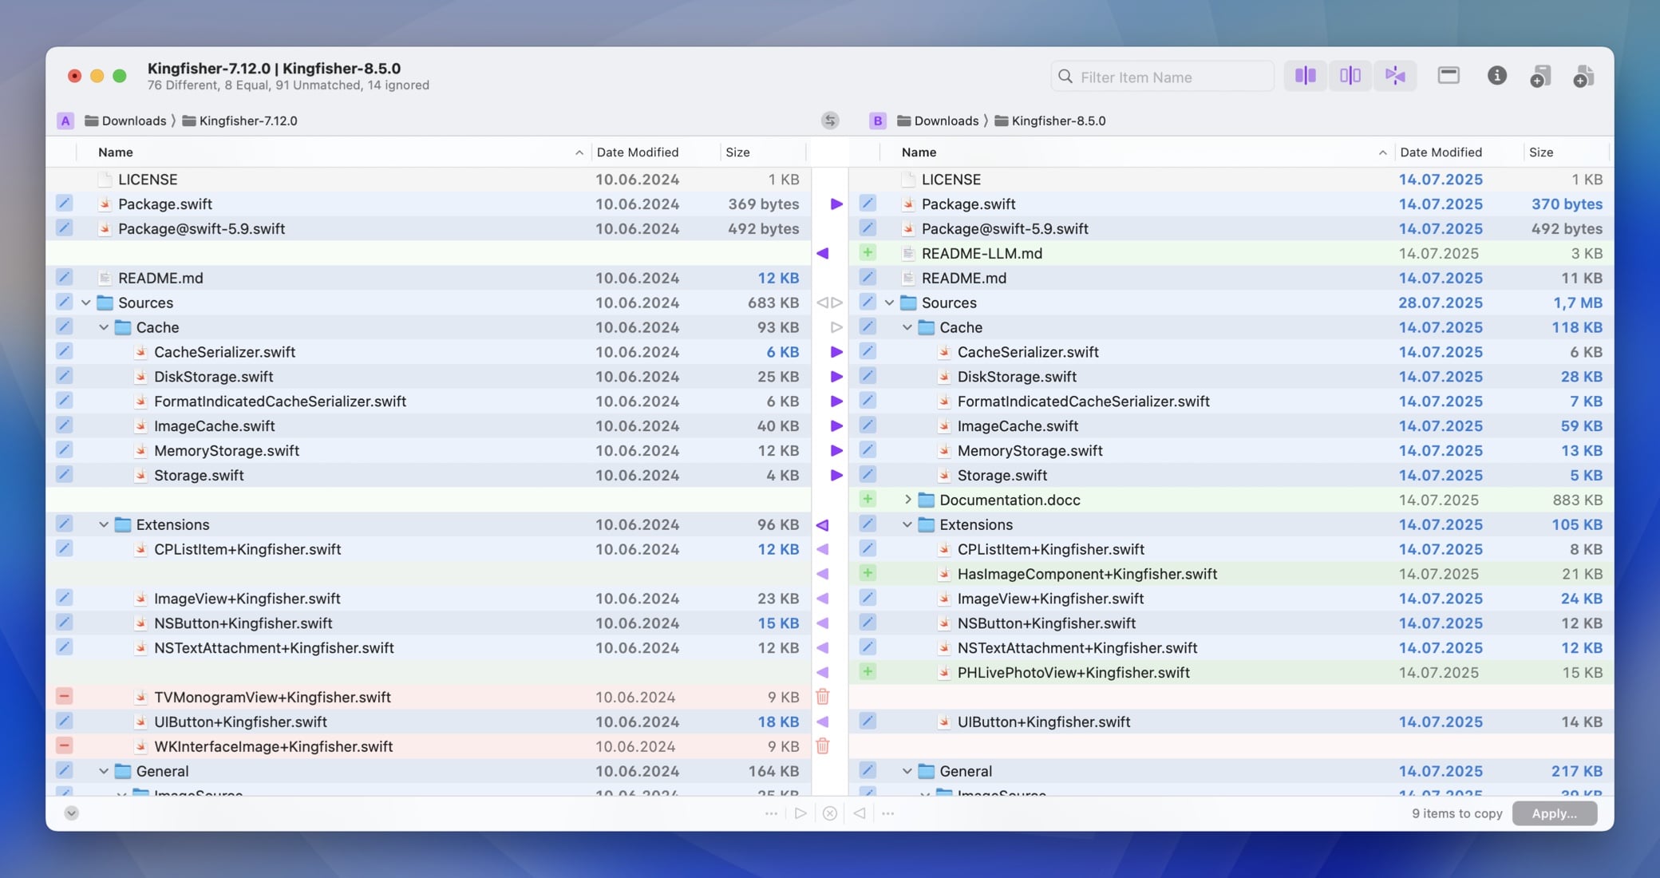Select the first split-view layout icon in toolbar
Image resolution: width=1660 pixels, height=878 pixels.
pyautogui.click(x=1306, y=75)
